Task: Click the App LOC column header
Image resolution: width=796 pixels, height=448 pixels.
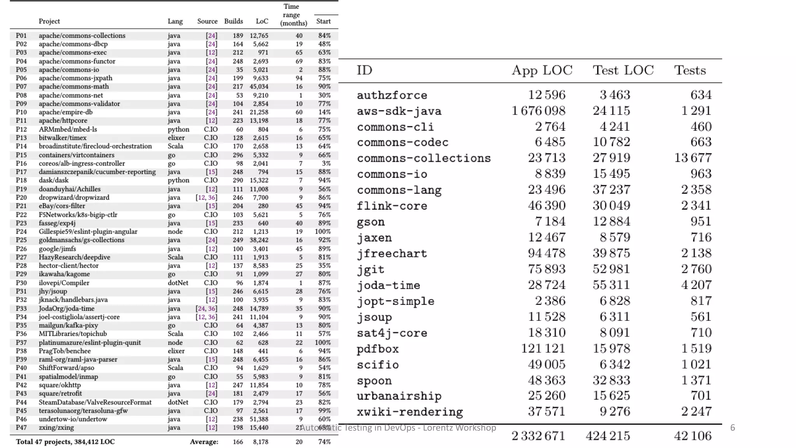Action: click(x=542, y=70)
